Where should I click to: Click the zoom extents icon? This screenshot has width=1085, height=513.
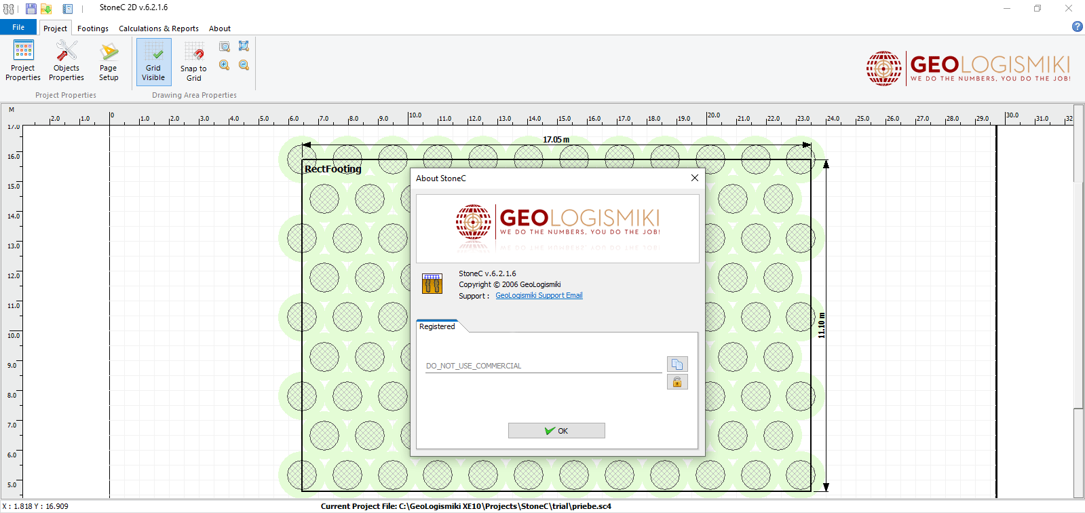(244, 46)
